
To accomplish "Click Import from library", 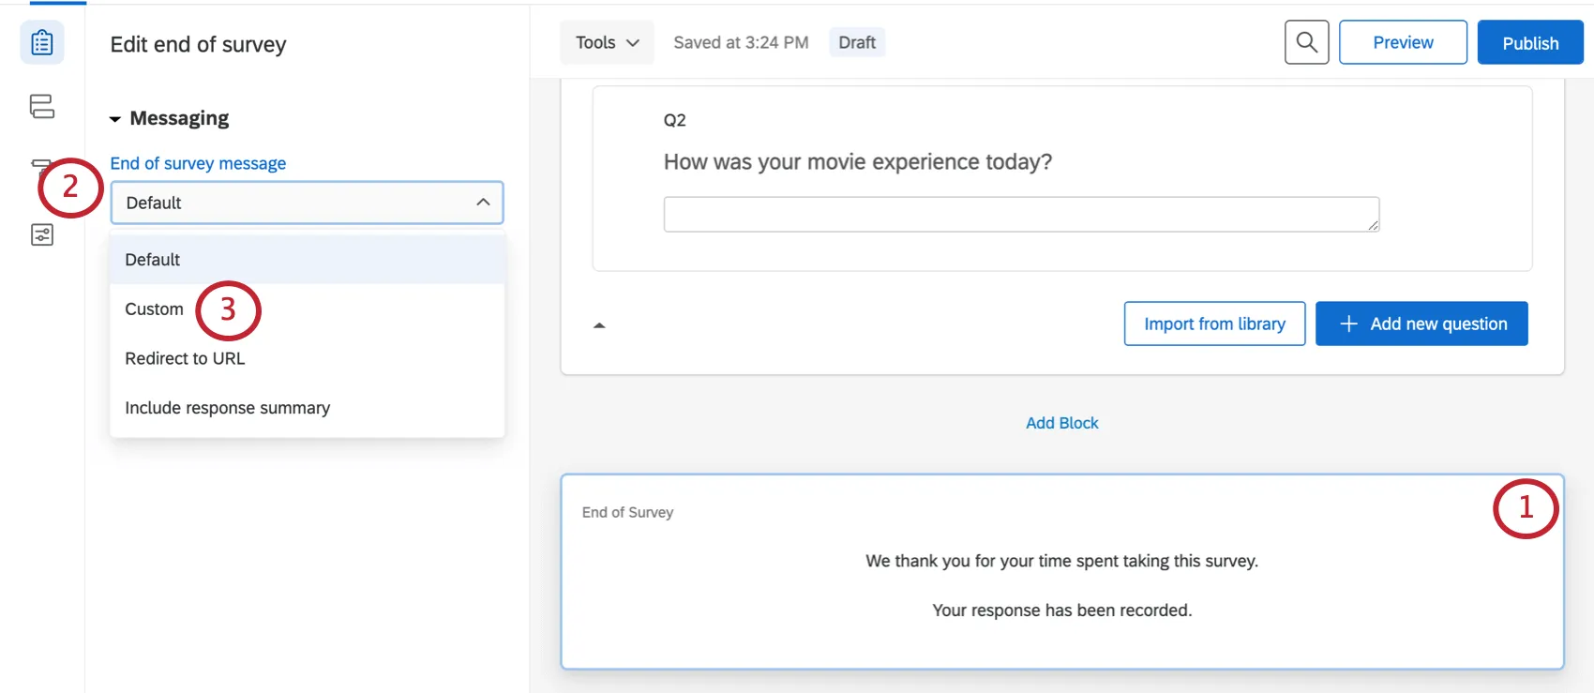I will pyautogui.click(x=1214, y=324).
